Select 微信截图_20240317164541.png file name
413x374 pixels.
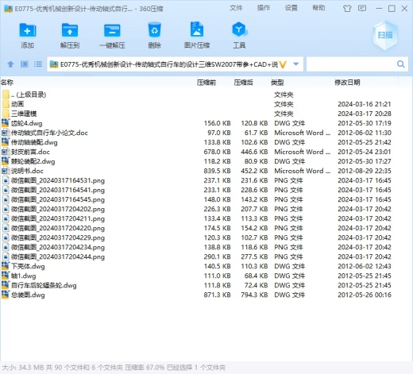[x=58, y=190]
